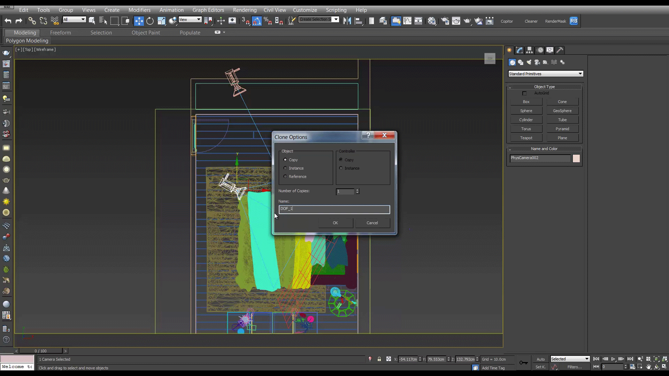Open the Graph Editors menu
This screenshot has height=376, width=669.
[208, 10]
